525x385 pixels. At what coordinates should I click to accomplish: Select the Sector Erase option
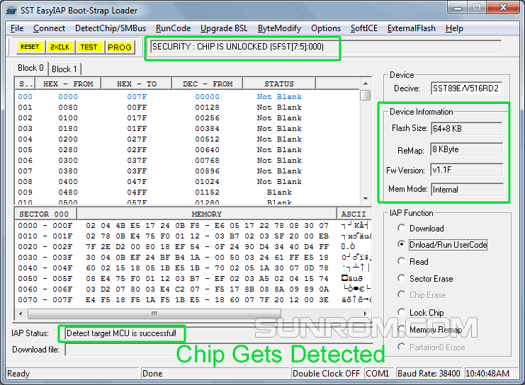[x=425, y=279]
